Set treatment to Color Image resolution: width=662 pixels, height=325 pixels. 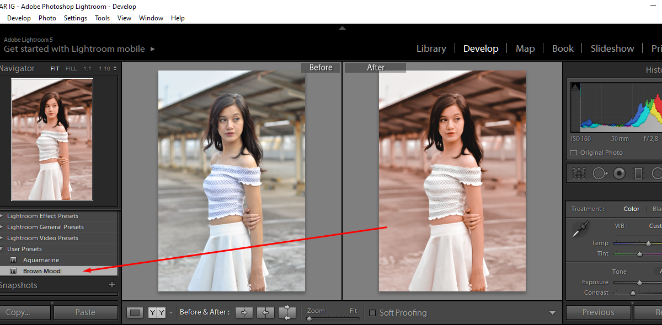pos(631,209)
